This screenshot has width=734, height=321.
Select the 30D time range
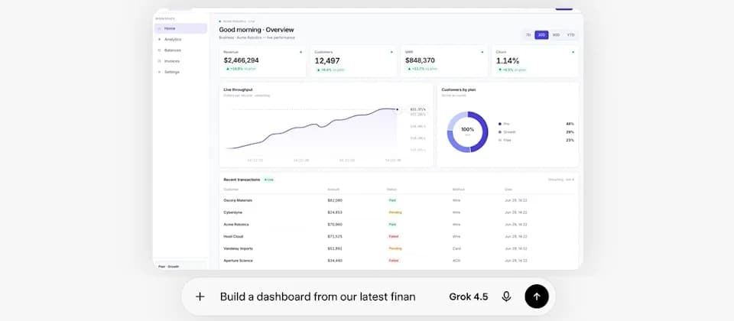point(541,35)
